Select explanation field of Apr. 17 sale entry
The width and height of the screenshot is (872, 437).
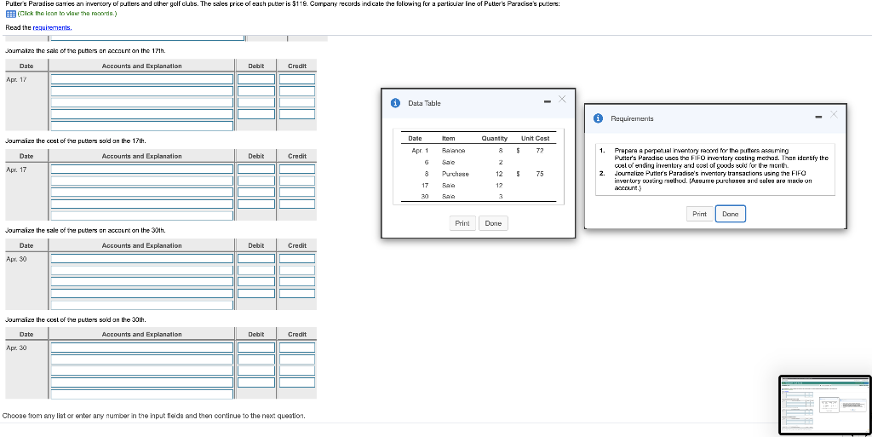coord(142,126)
